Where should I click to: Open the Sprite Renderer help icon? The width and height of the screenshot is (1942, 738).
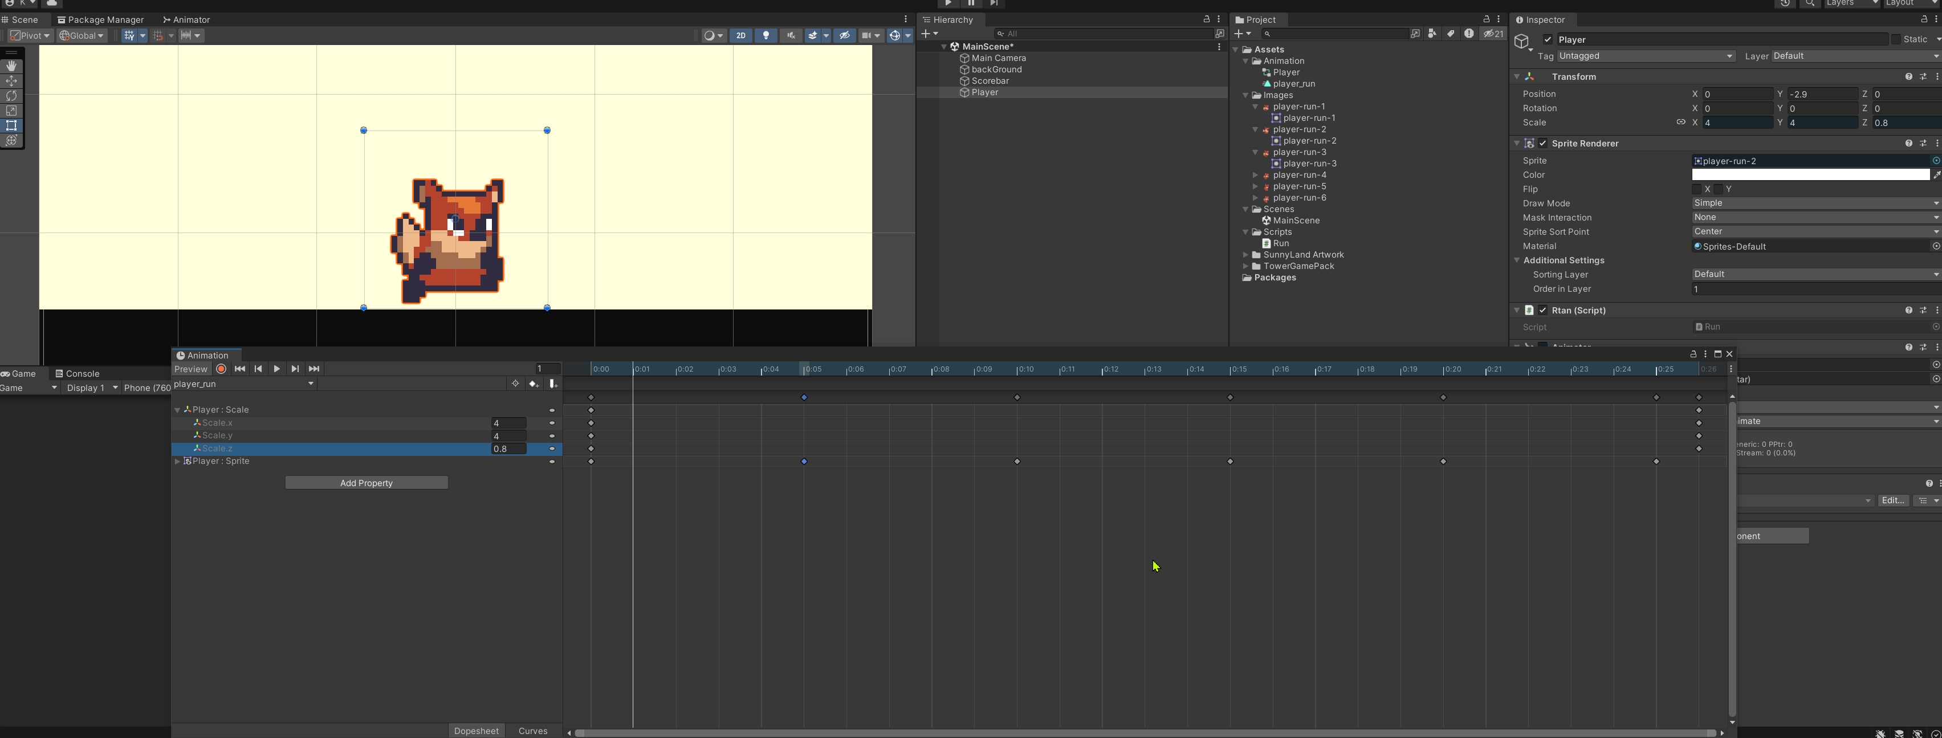pyautogui.click(x=1909, y=143)
